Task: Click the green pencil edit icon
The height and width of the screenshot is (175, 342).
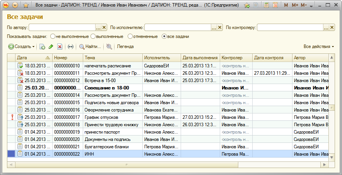Action: (51, 47)
